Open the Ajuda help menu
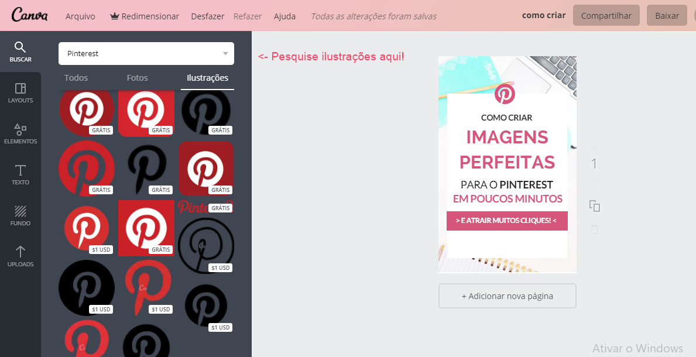This screenshot has height=357, width=696. (x=284, y=16)
